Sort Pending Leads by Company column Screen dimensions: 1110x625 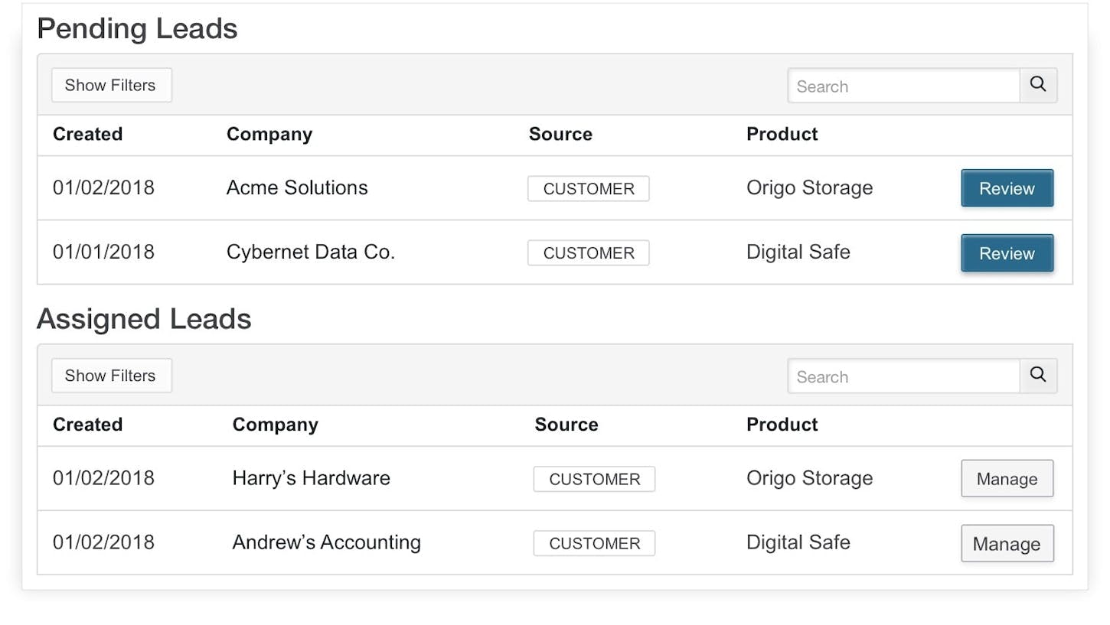(x=269, y=135)
